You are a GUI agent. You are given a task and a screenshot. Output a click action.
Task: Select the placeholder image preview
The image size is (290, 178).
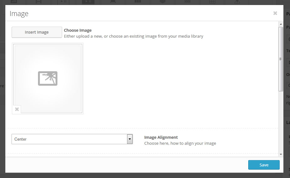48,78
